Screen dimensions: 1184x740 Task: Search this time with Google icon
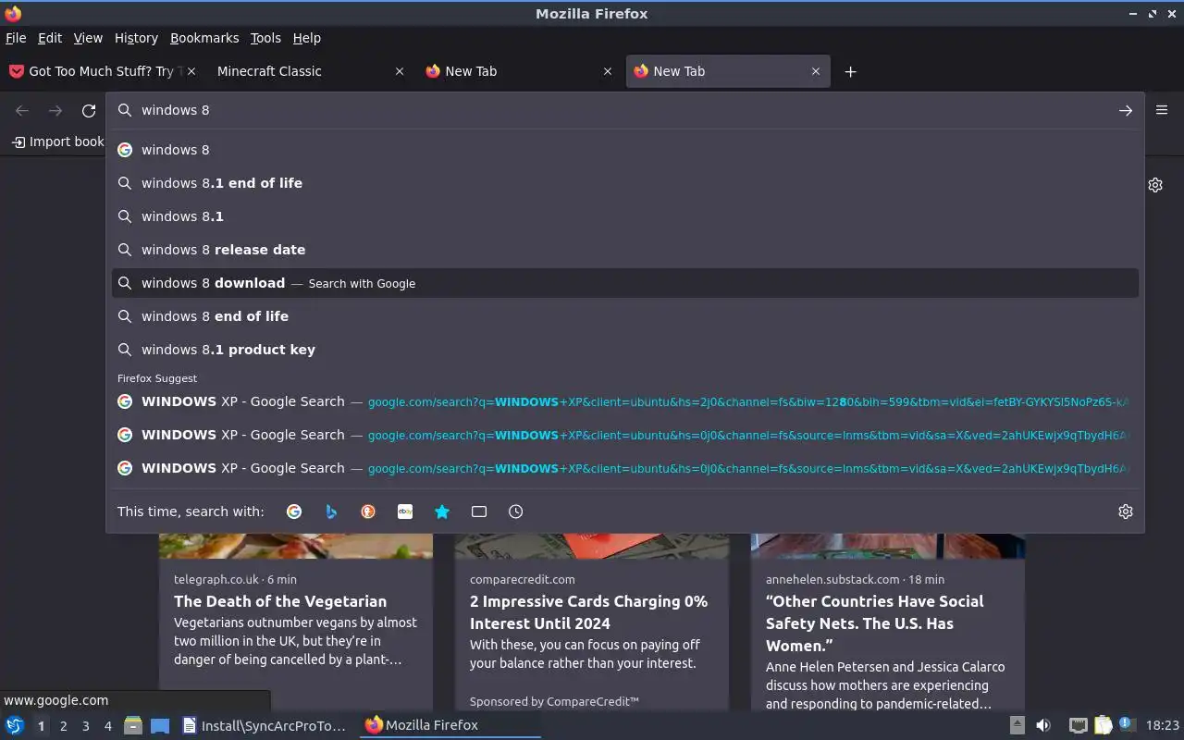[294, 512]
